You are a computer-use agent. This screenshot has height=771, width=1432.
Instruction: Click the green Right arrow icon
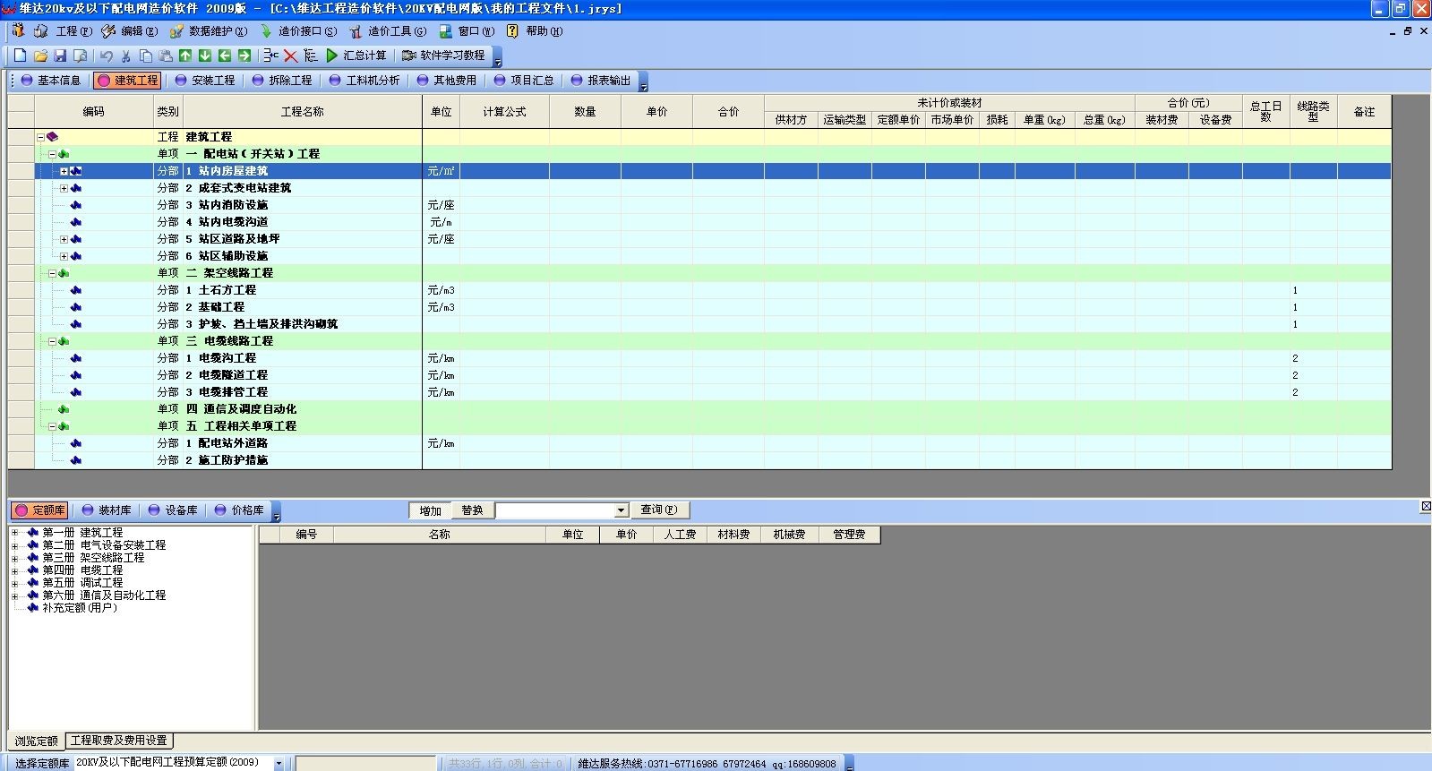(x=244, y=56)
